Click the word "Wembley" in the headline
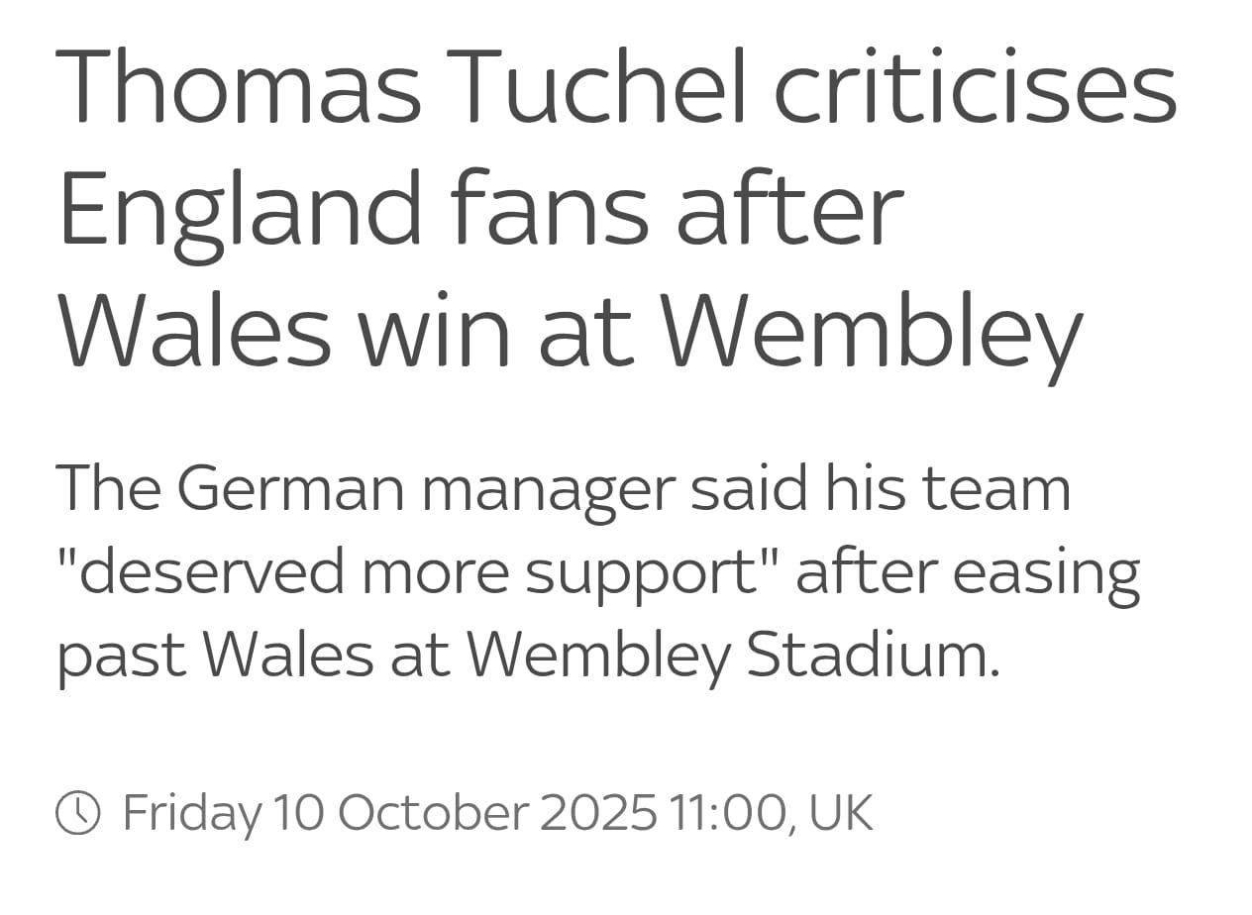Screen dimensions: 1252x915 click(x=872, y=329)
